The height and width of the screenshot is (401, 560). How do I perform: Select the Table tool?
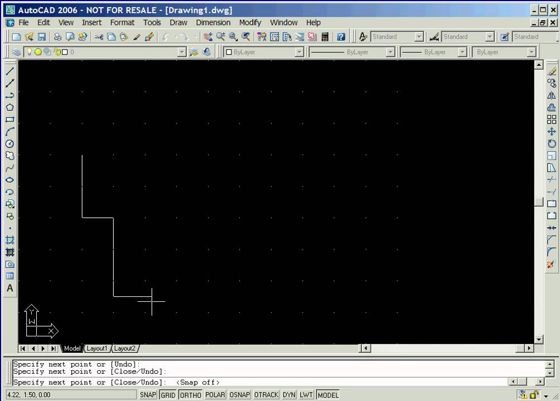pos(10,276)
